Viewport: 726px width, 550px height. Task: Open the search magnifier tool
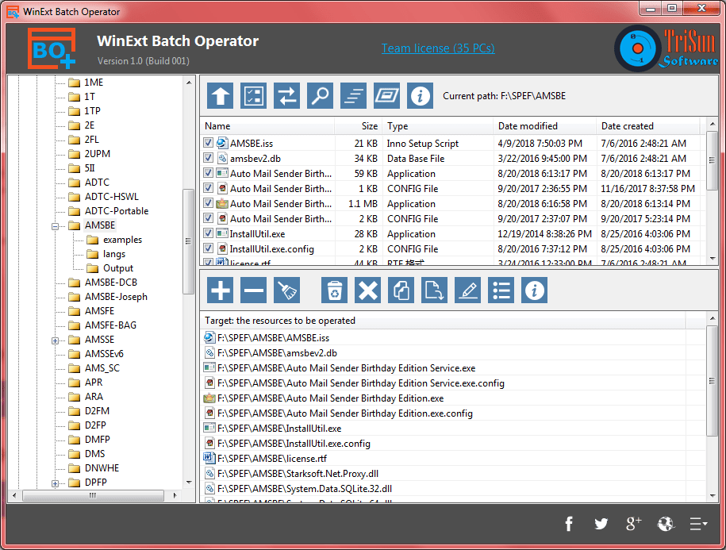coord(320,96)
